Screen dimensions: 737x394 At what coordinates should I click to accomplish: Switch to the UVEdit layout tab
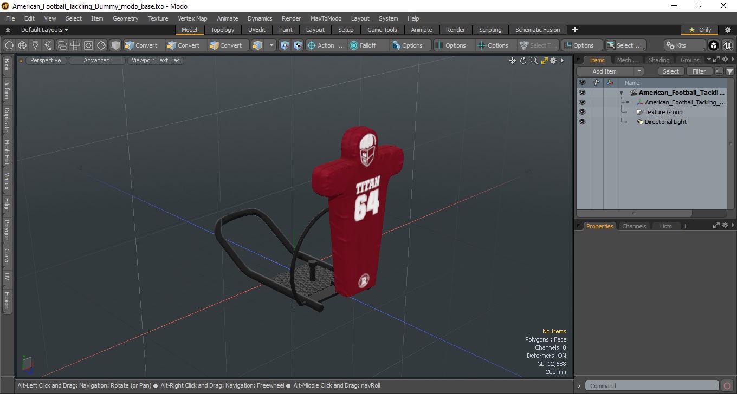[x=257, y=30]
